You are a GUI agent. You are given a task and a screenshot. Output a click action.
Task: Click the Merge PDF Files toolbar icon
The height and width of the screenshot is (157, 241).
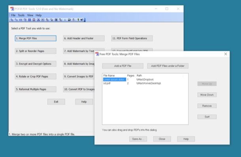click(x=12, y=20)
